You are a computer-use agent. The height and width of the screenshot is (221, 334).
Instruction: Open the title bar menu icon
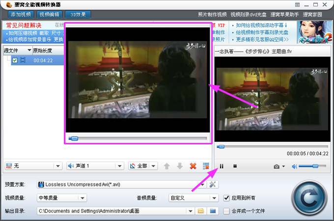[x=297, y=5]
